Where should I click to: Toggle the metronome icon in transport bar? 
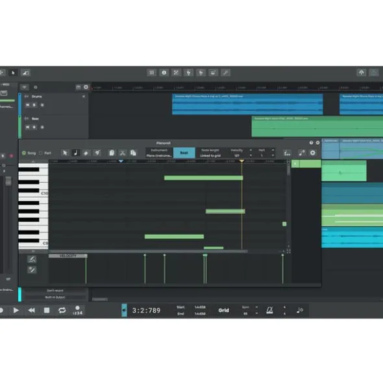[x=269, y=311]
